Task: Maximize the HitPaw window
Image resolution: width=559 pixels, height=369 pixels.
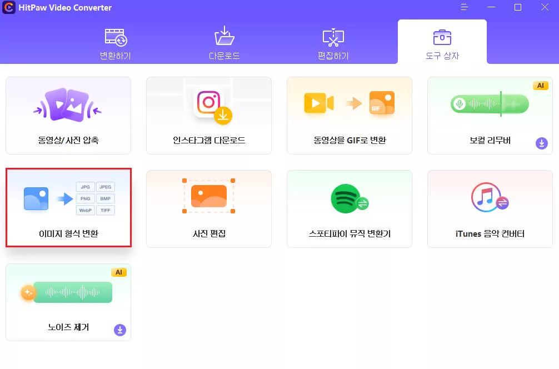Action: tap(518, 7)
